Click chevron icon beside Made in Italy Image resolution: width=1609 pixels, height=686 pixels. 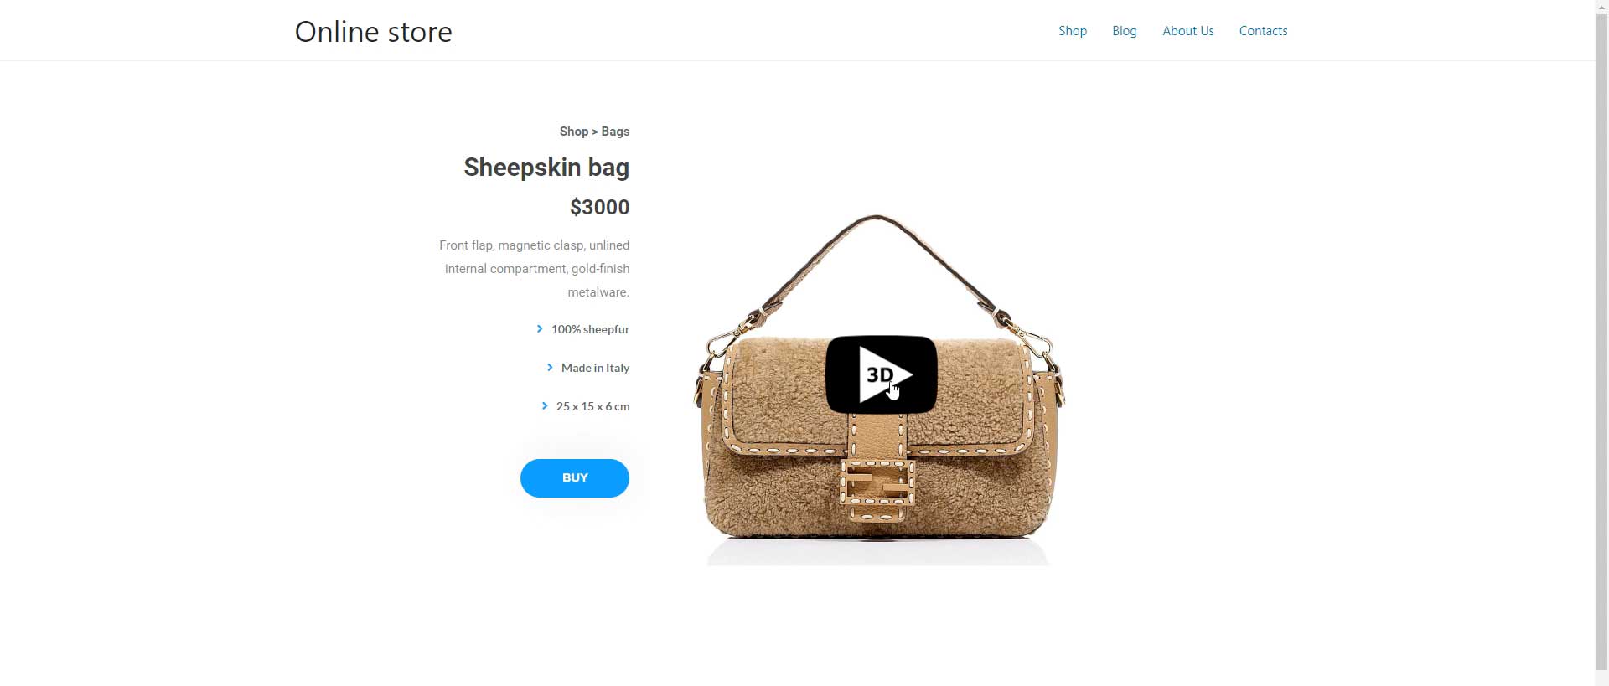[x=550, y=368]
